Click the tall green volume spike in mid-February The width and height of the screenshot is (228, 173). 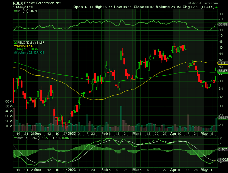point(121,118)
